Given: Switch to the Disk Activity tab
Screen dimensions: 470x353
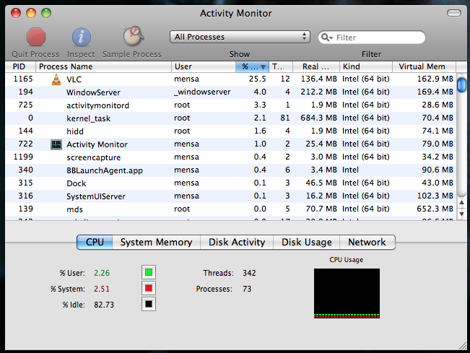Looking at the screenshot, I should [237, 242].
